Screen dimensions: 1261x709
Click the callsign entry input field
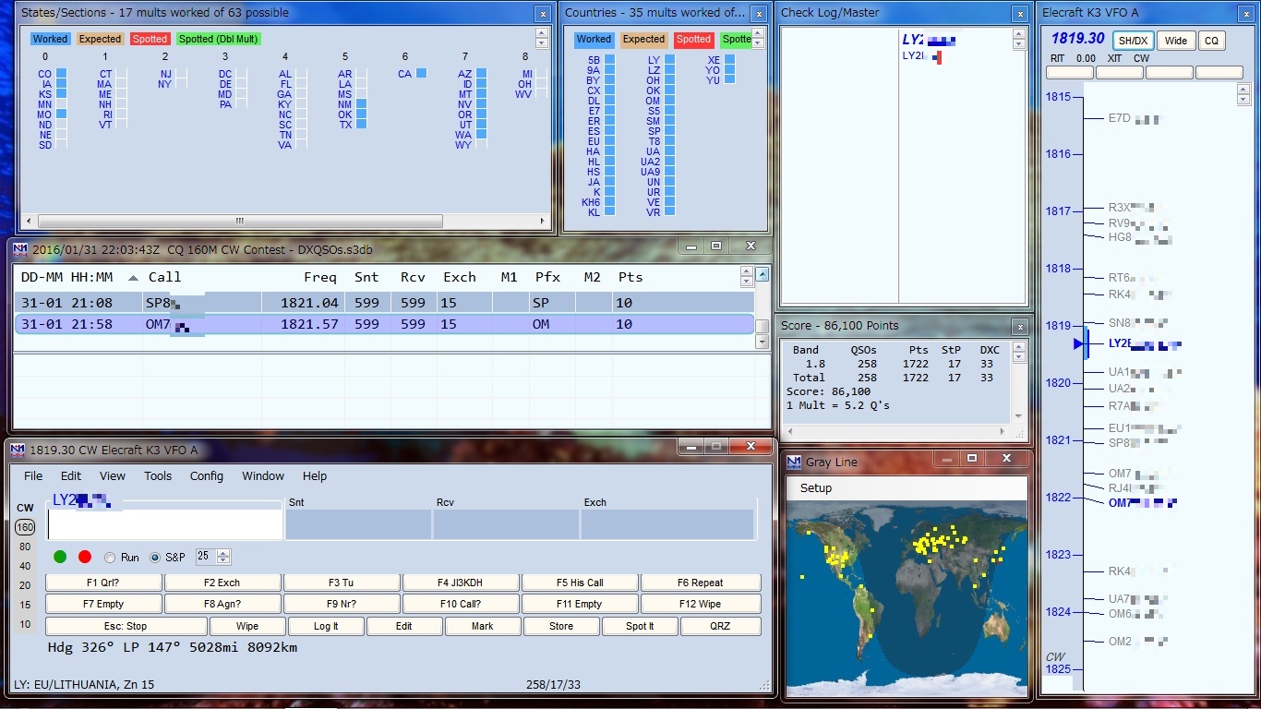[165, 524]
